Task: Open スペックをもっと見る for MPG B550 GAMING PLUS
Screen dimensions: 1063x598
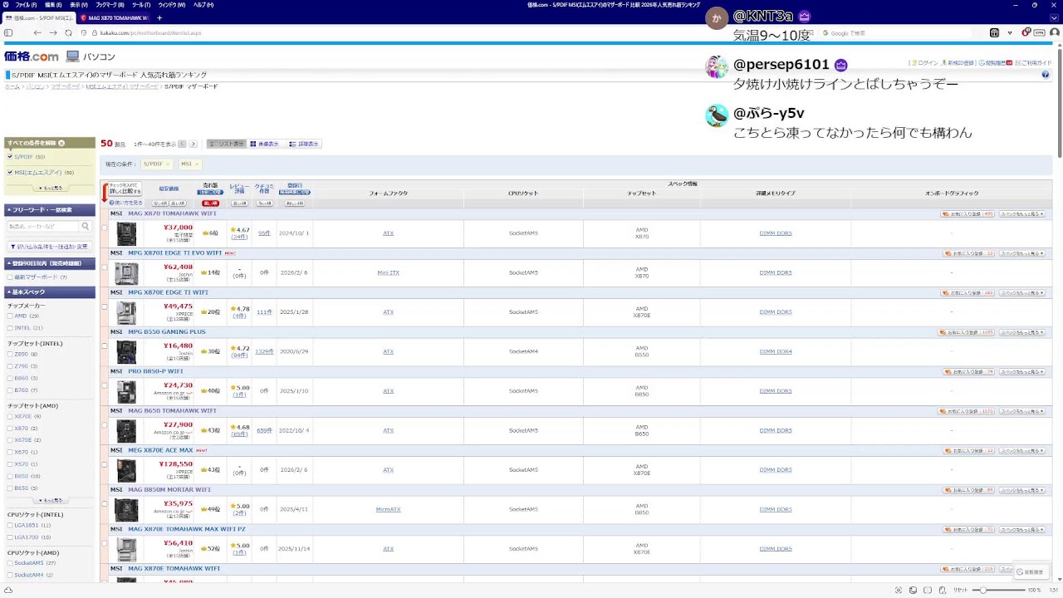Action: click(x=1021, y=332)
